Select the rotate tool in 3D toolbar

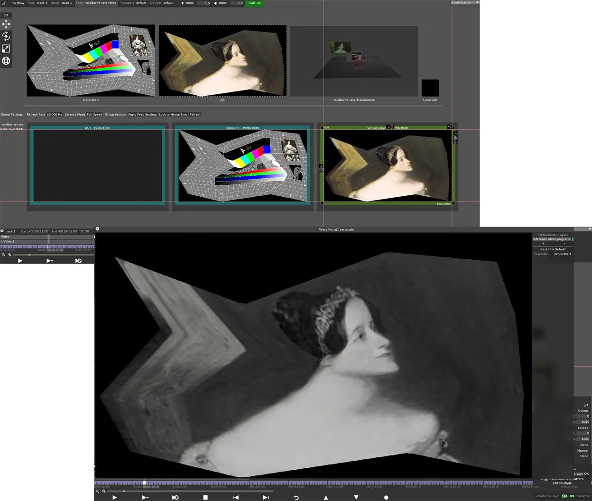tap(6, 36)
